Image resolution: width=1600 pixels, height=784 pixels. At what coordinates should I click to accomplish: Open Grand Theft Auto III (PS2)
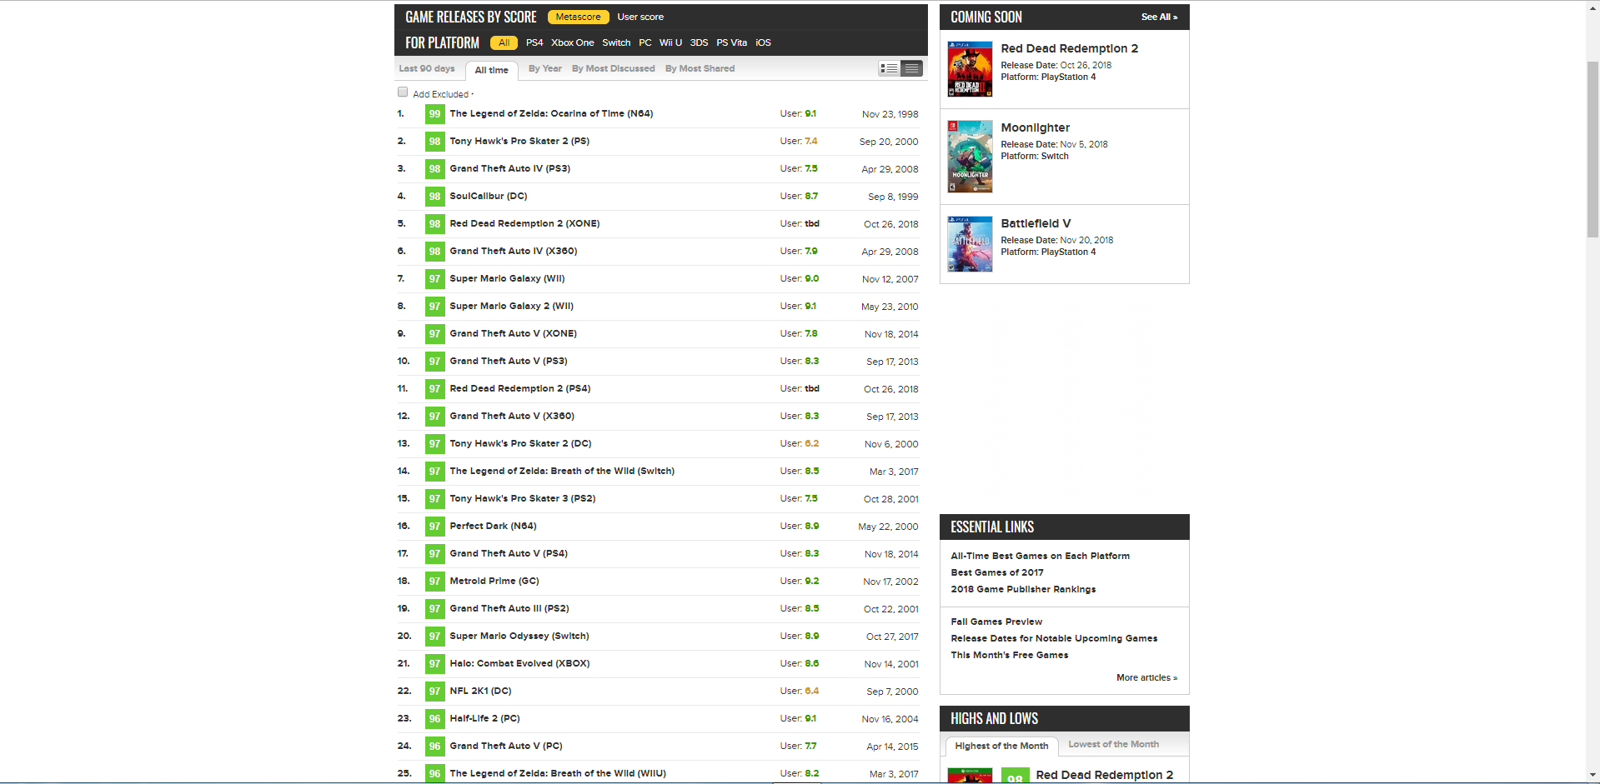pos(509,608)
